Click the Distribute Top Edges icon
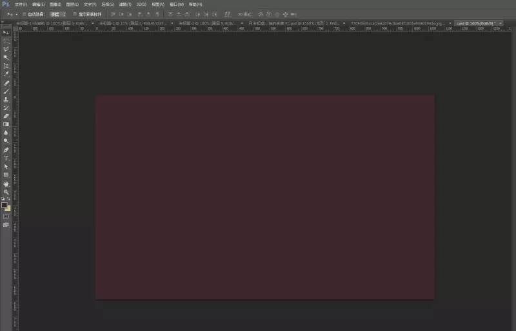516x331 pixels. point(170,14)
